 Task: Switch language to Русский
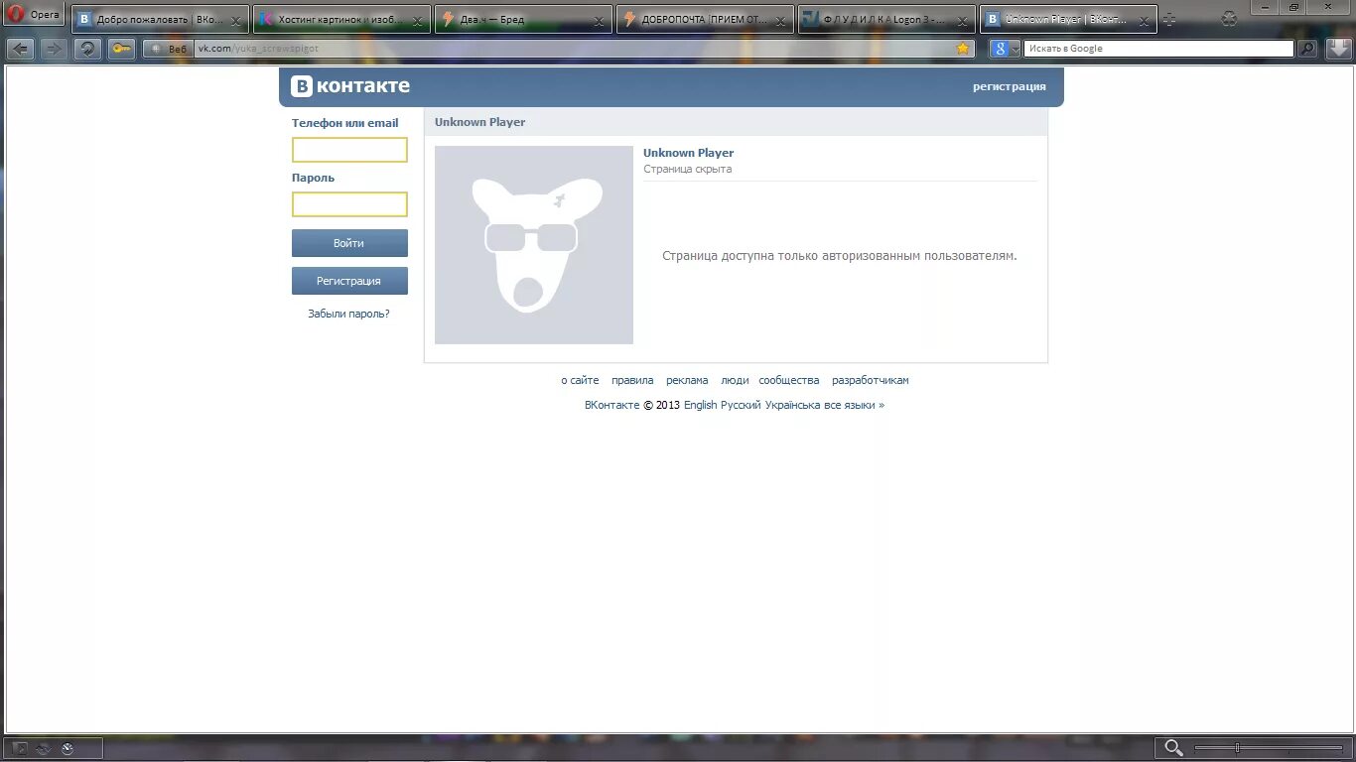point(741,405)
